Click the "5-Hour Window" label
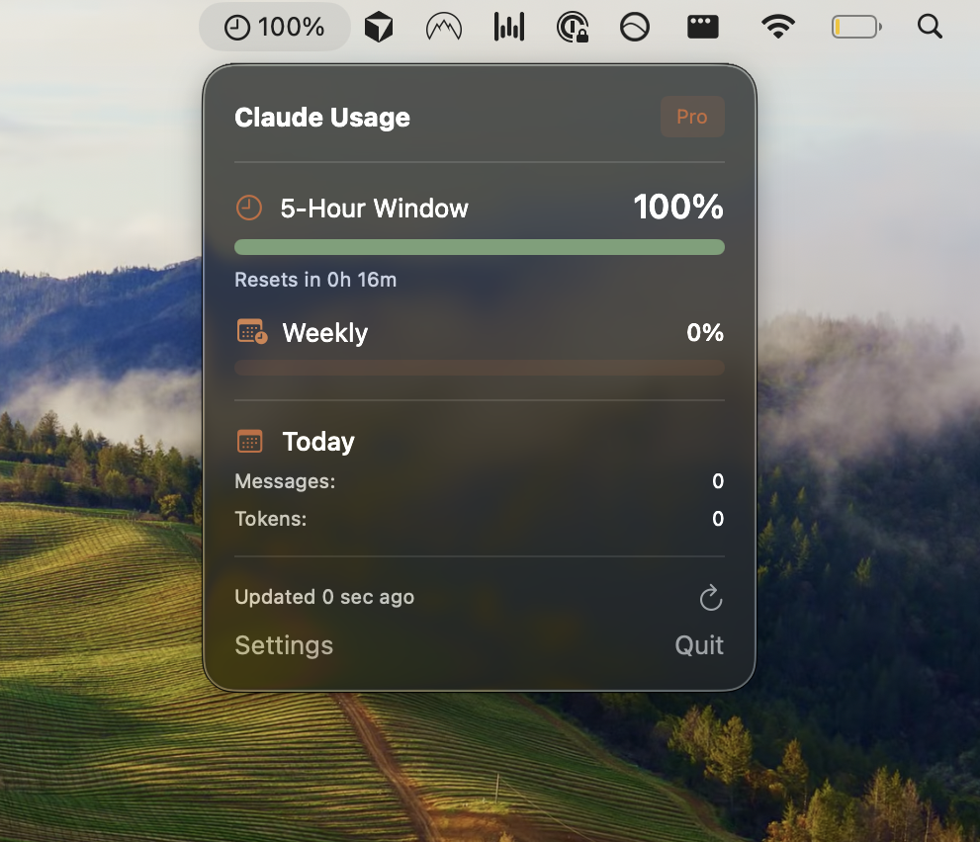Image resolution: width=980 pixels, height=842 pixels. (x=375, y=208)
